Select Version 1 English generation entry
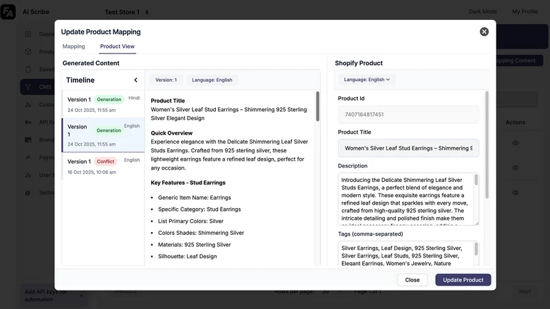 click(x=103, y=135)
